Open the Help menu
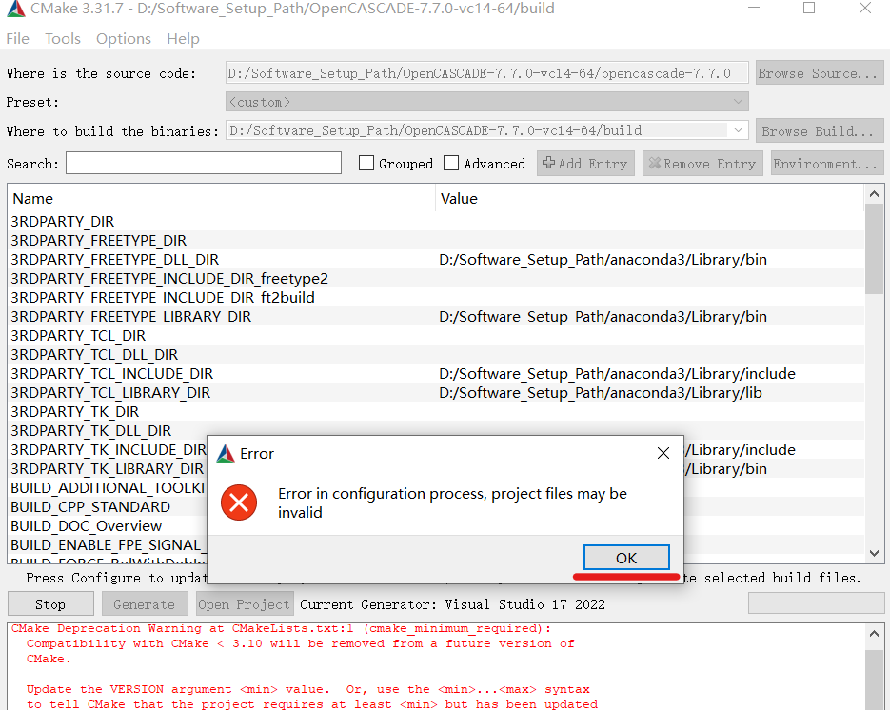Screen dimensions: 890x710 pos(183,39)
